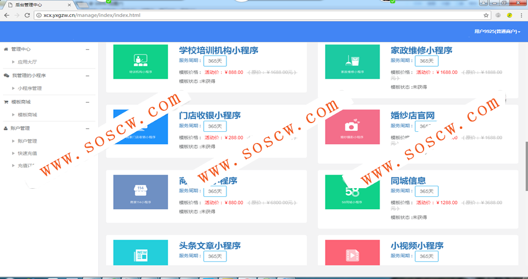
Task: Click the page vertical scrollbar thumb
Action: click(526, 166)
